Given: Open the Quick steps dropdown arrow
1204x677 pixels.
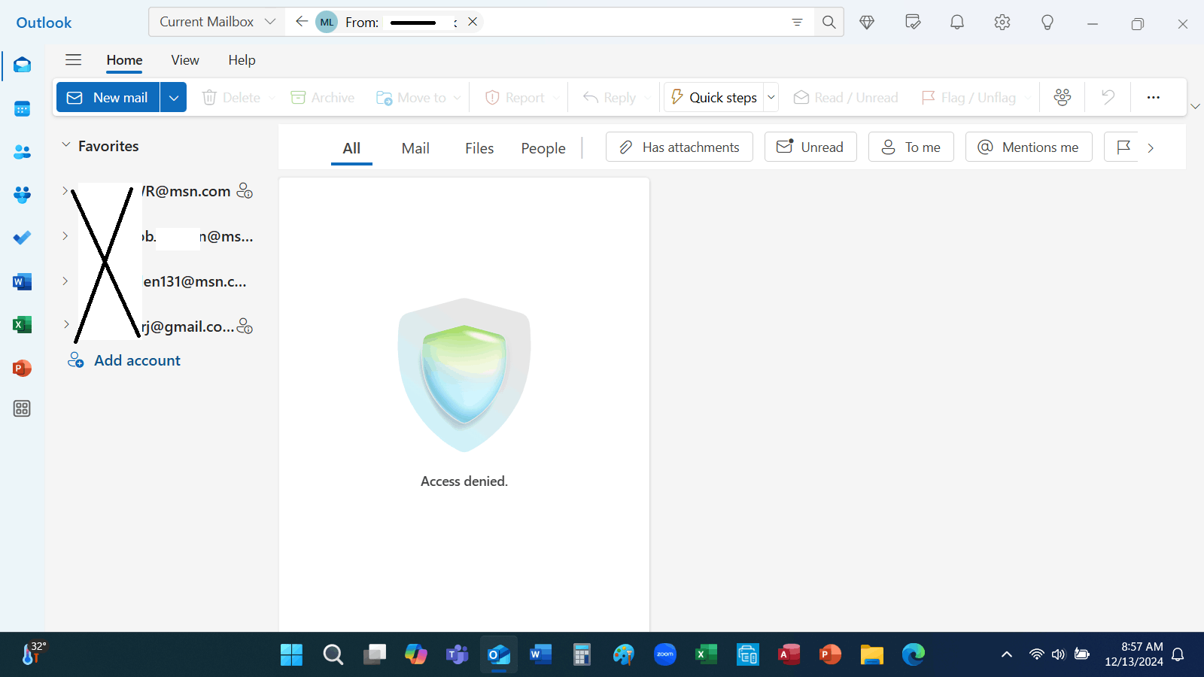Looking at the screenshot, I should pyautogui.click(x=771, y=97).
